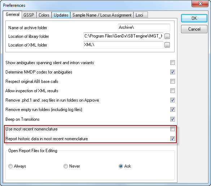The image size is (211, 186).
Task: Select the Updates tab
Action: coord(61,15)
